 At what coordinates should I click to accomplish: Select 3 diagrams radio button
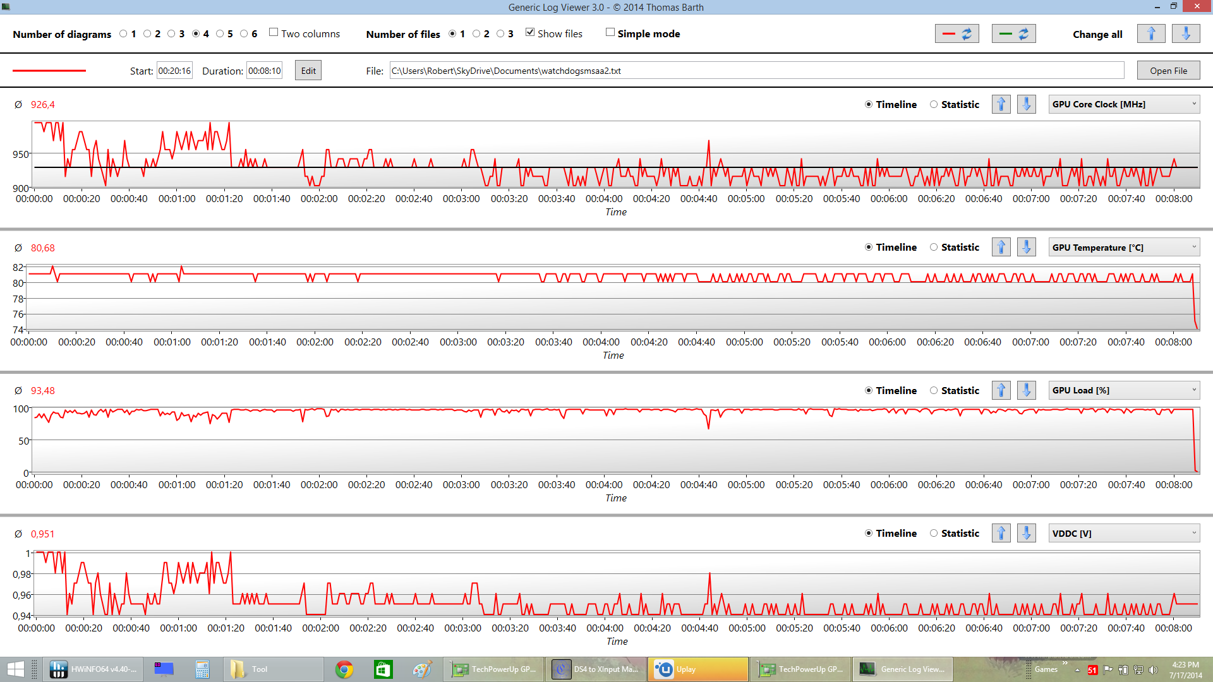[171, 33]
